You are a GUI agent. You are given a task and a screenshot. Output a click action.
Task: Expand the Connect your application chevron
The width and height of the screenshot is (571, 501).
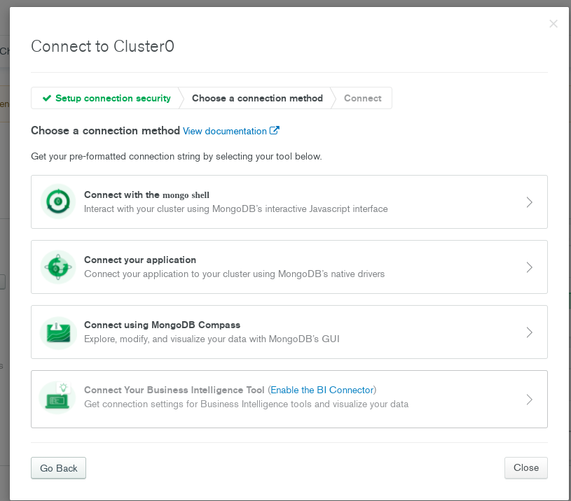529,267
